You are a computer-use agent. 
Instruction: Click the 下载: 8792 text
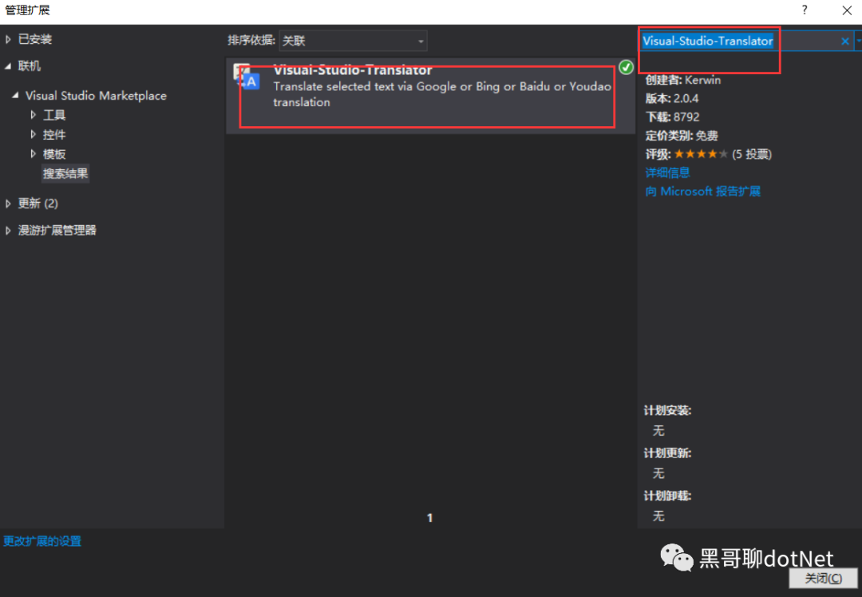tap(672, 117)
